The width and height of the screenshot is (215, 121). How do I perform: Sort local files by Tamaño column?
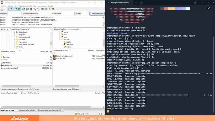(44, 52)
